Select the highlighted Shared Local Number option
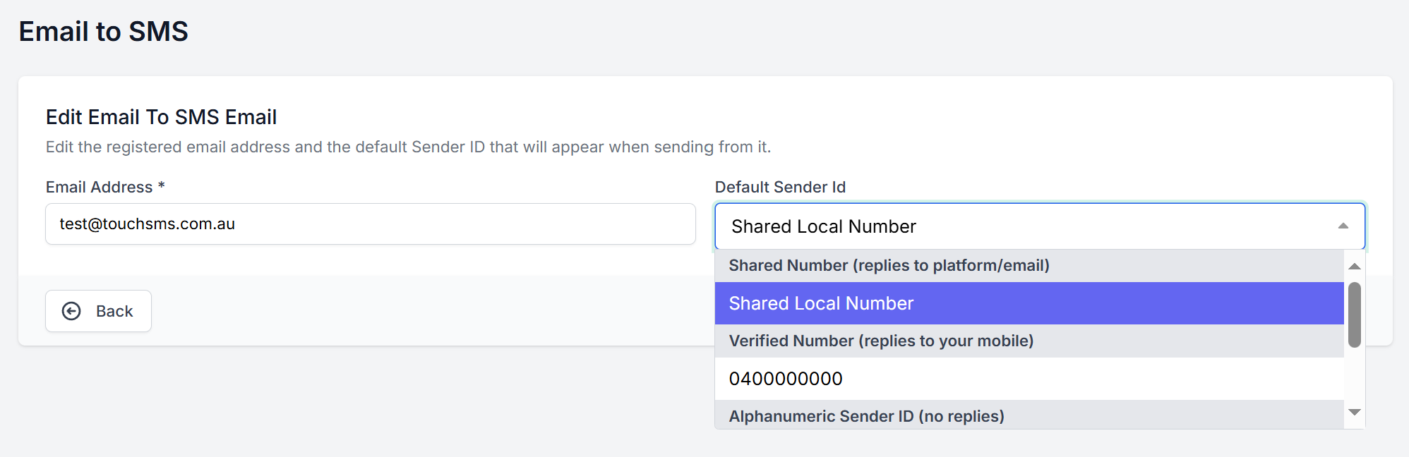This screenshot has height=457, width=1409. pyautogui.click(x=821, y=303)
